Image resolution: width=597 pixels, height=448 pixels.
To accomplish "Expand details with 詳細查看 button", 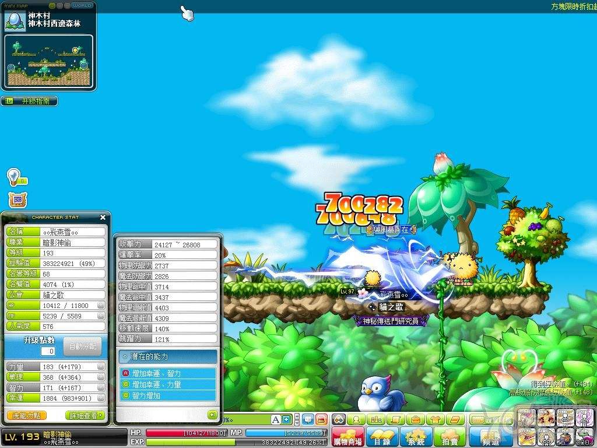I will tap(85, 415).
